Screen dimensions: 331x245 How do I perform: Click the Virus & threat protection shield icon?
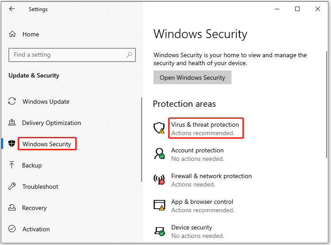coord(159,128)
